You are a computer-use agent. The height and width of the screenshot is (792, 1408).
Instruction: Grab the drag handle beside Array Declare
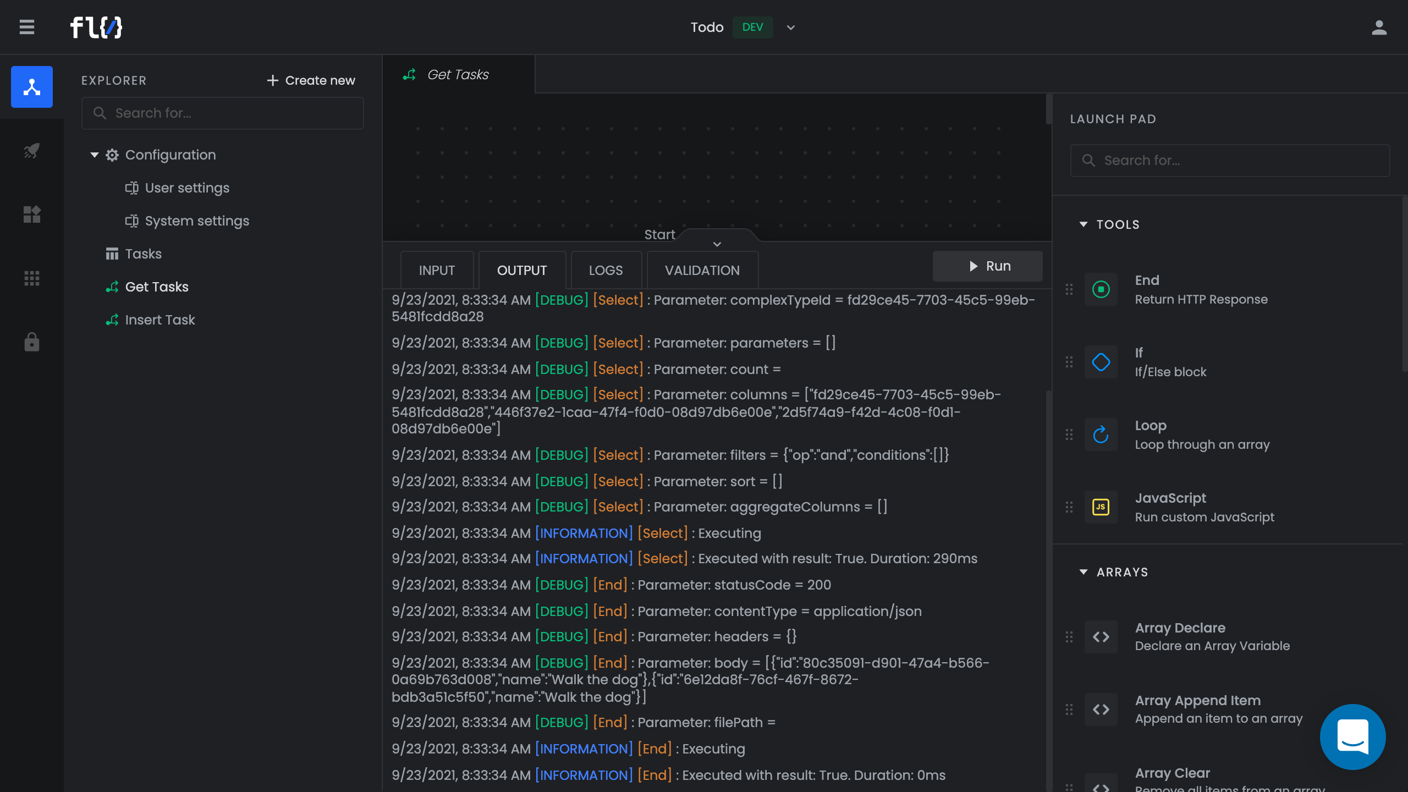tap(1069, 637)
